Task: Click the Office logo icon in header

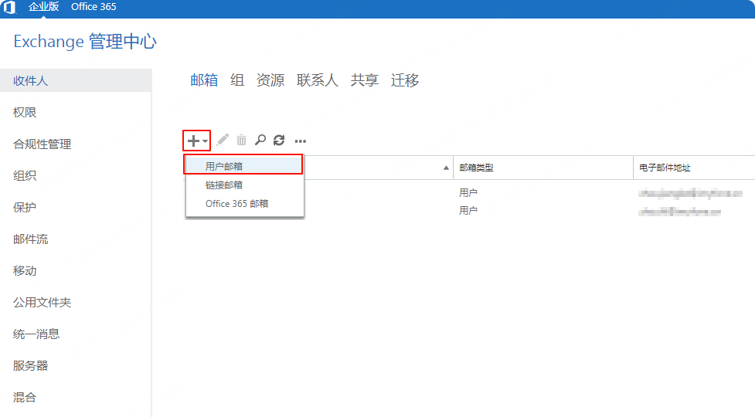Action: coord(9,7)
